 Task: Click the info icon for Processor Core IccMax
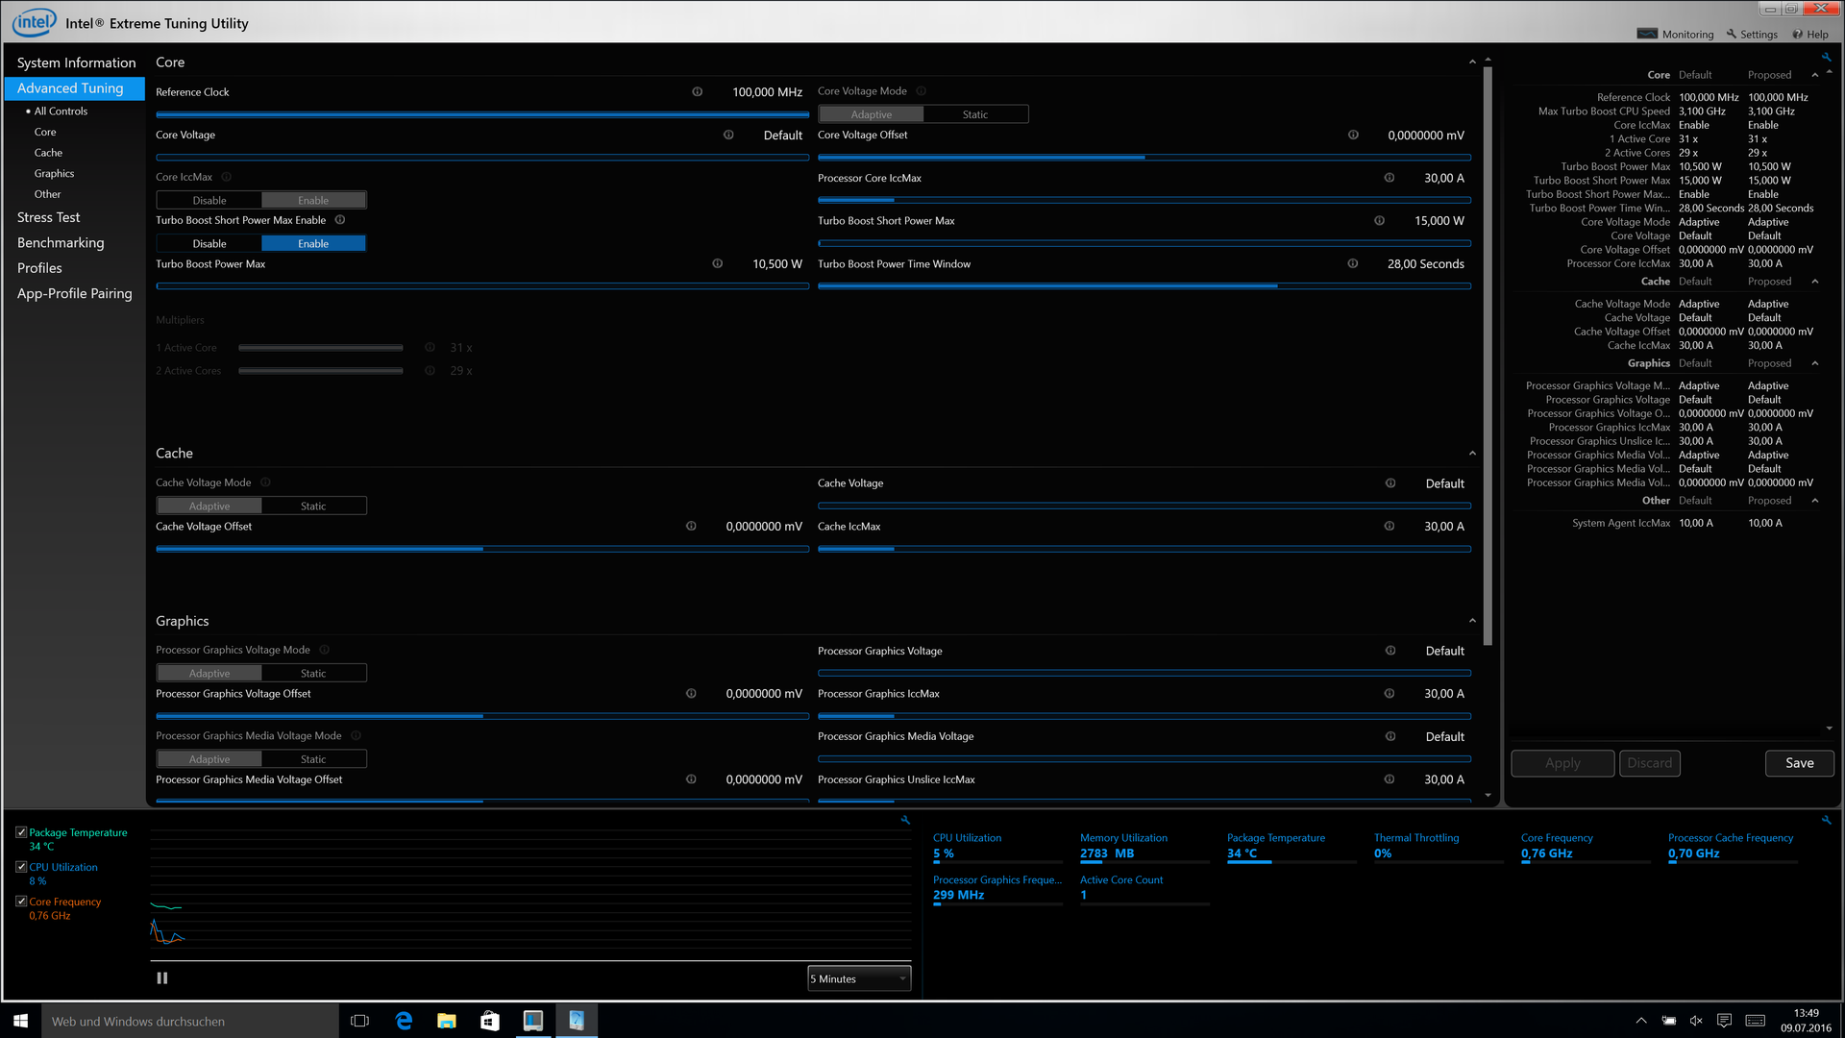coord(1389,178)
